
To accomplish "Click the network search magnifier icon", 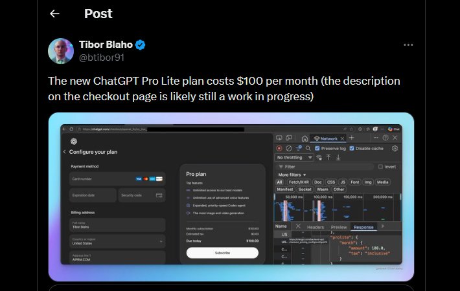I will [308, 149].
